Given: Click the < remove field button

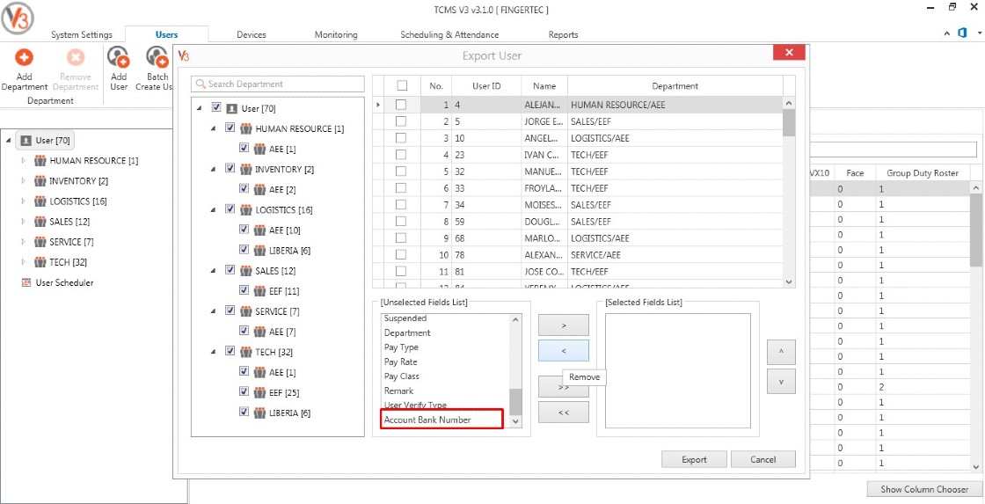Looking at the screenshot, I should pos(564,351).
